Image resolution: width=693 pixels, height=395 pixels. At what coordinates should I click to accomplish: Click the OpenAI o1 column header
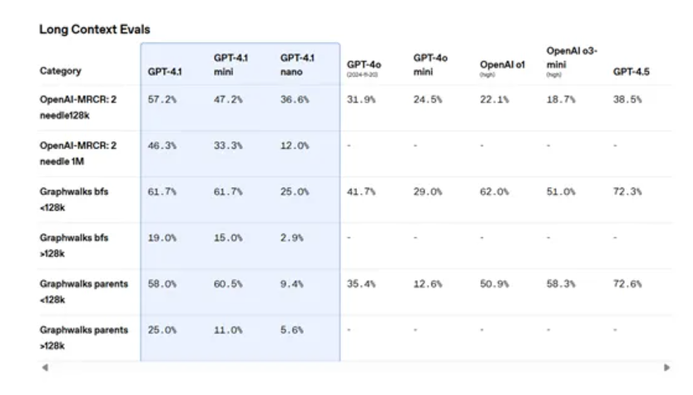pos(502,66)
